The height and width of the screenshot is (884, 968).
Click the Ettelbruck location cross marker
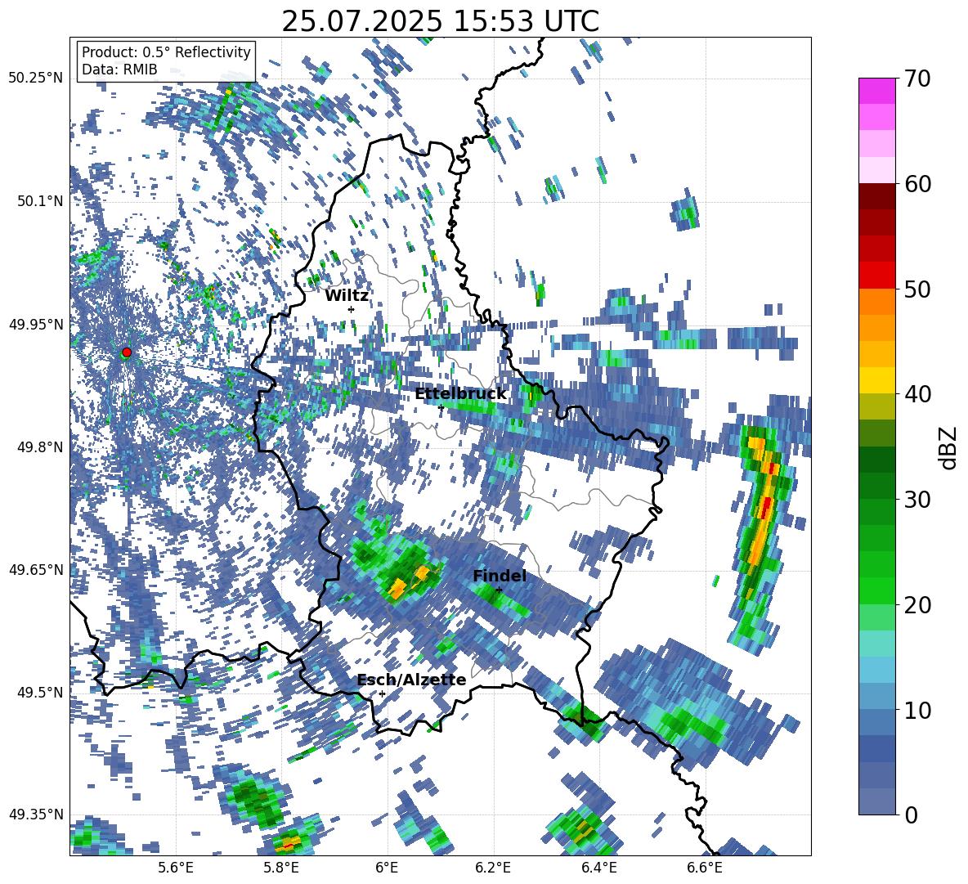441,407
